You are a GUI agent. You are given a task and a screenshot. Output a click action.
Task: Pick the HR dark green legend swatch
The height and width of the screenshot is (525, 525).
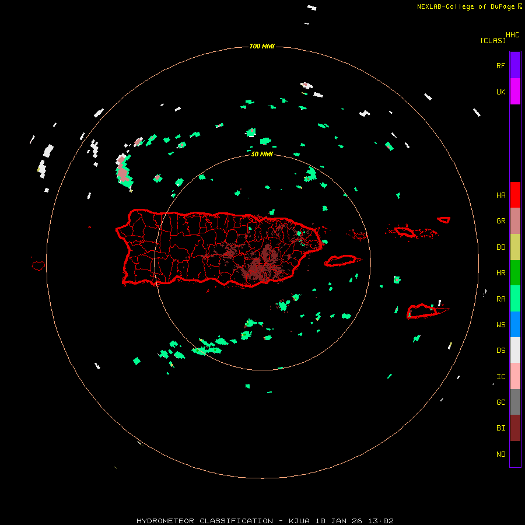click(515, 272)
